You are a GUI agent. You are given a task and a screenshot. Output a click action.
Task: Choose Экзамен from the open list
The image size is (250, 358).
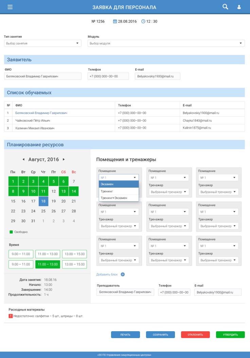pos(119,184)
